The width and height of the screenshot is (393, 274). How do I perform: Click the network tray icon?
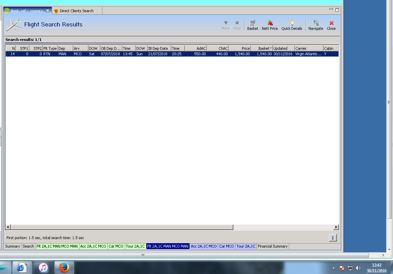[350, 268]
